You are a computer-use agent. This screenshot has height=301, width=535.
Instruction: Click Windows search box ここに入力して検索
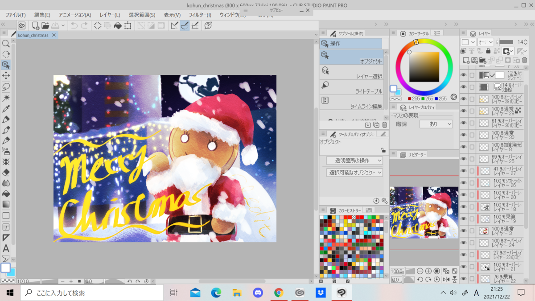[92, 293]
